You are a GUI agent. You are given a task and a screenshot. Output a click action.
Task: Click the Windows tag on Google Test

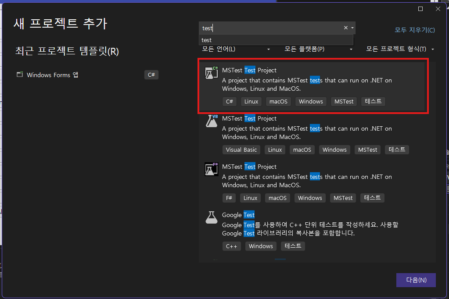coord(261,246)
